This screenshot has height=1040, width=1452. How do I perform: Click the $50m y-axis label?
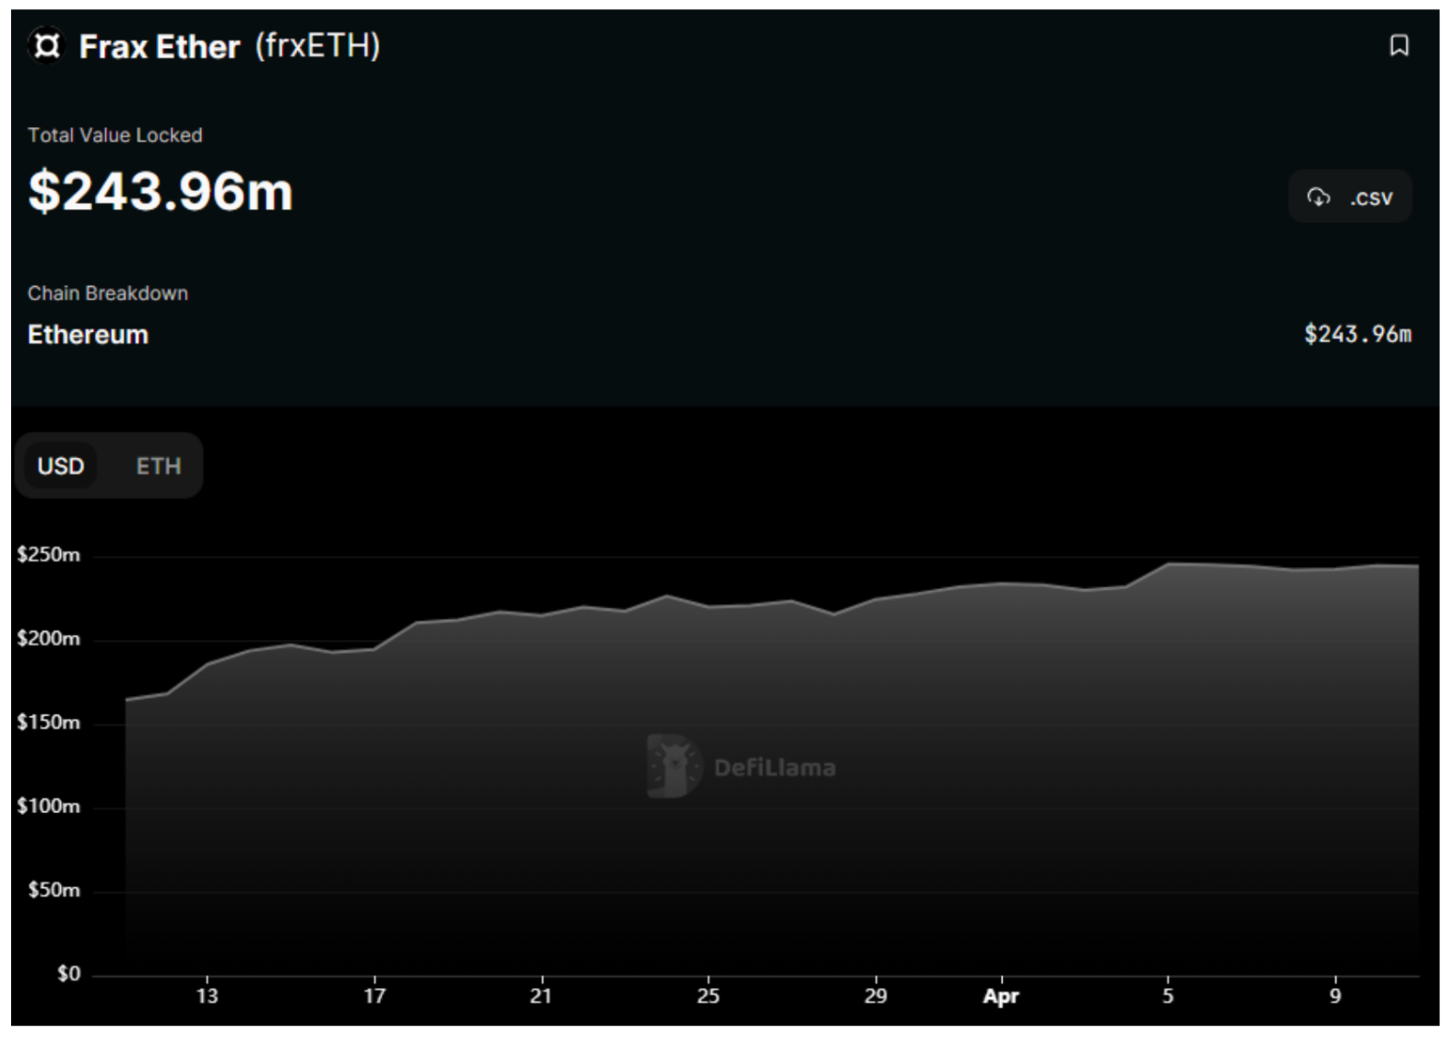tap(54, 890)
